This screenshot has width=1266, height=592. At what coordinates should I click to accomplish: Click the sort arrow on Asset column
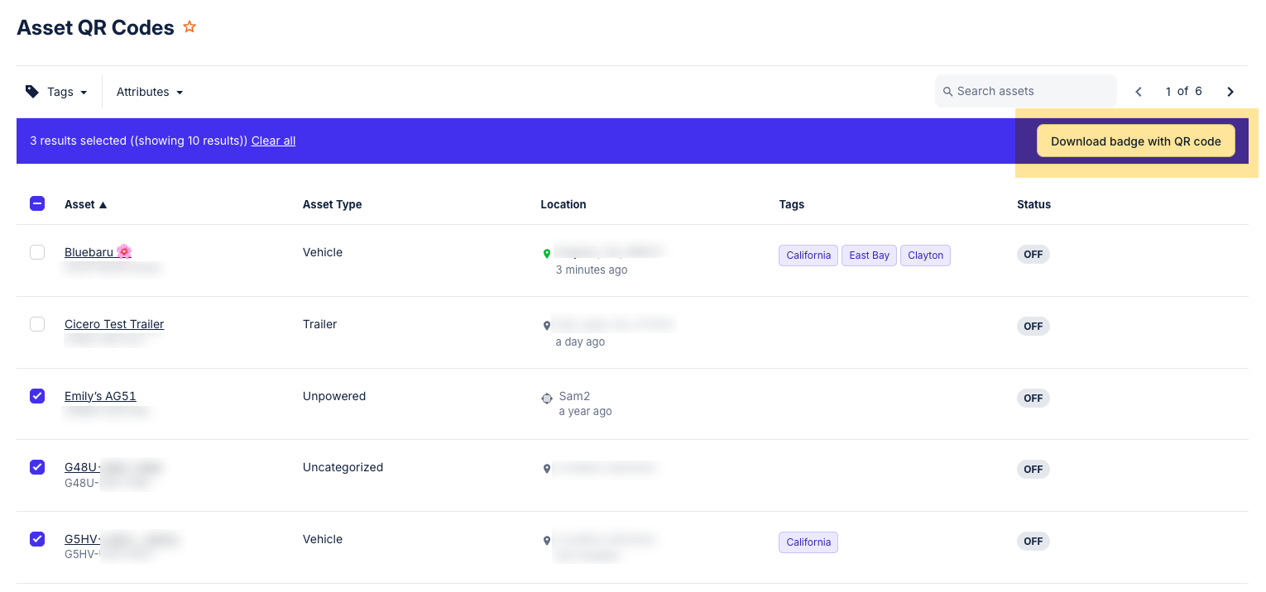coord(103,205)
